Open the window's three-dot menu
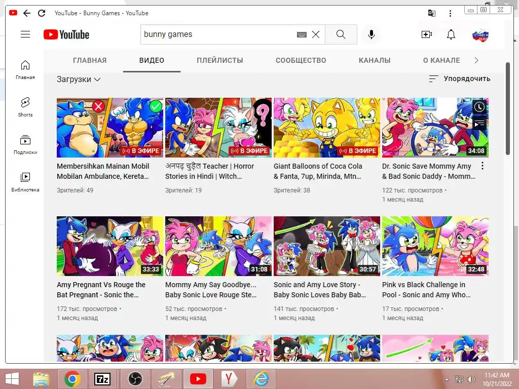The width and height of the screenshot is (519, 389). [450, 13]
